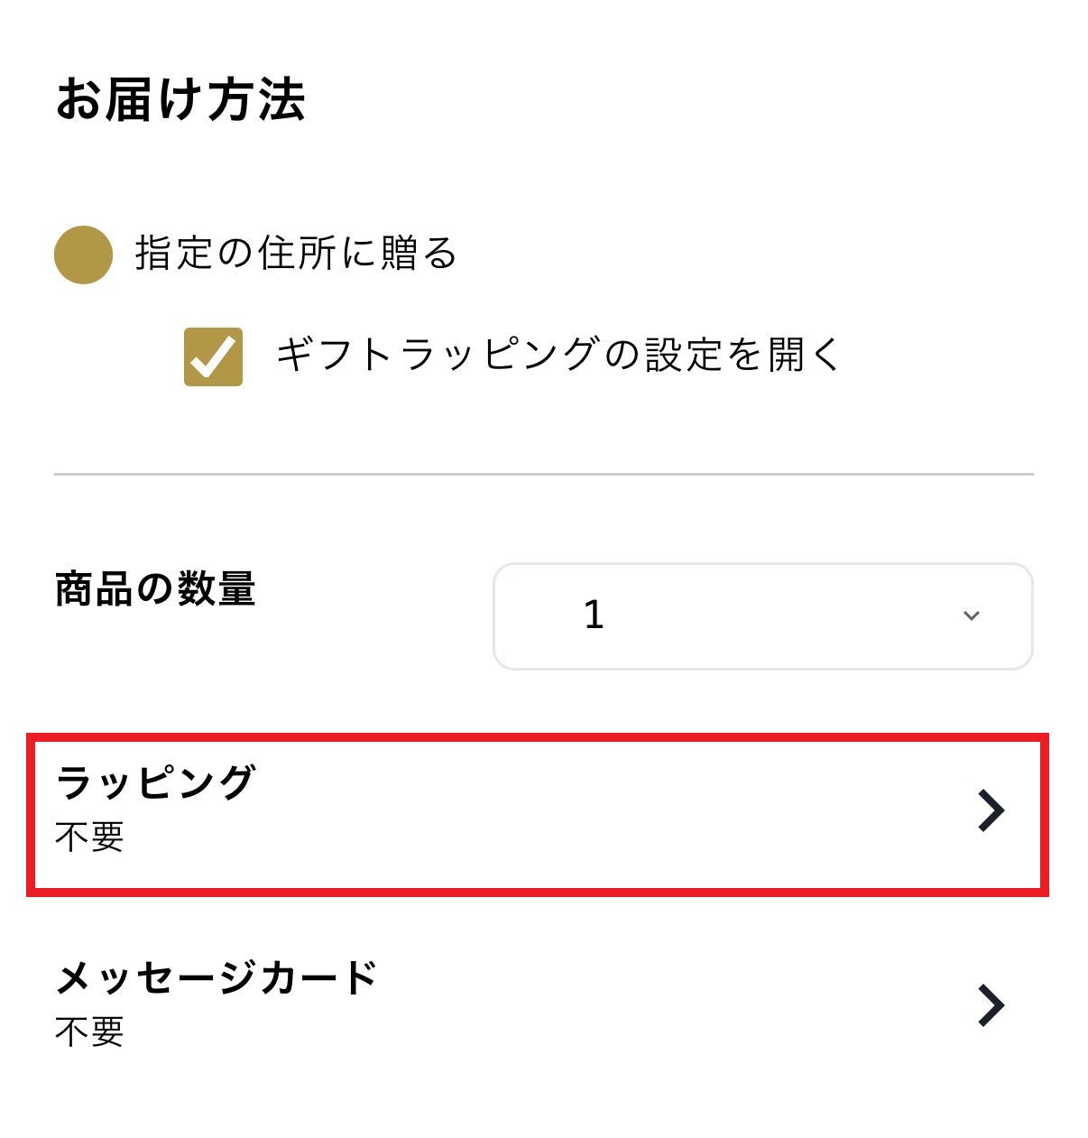Click the ギフトラッピングの設定を開く label text
The image size is (1088, 1138).
click(558, 354)
